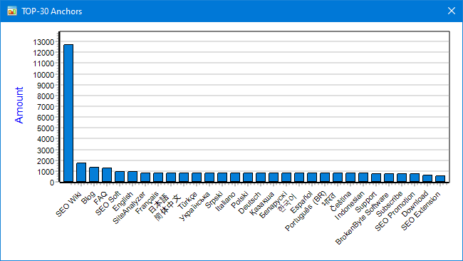This screenshot has width=463, height=261.
Task: Select the bar for Italiano anchor
Action: (x=235, y=178)
